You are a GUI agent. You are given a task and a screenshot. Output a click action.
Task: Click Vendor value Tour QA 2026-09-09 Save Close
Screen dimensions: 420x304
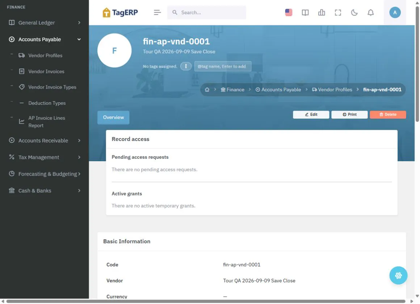coord(259,281)
